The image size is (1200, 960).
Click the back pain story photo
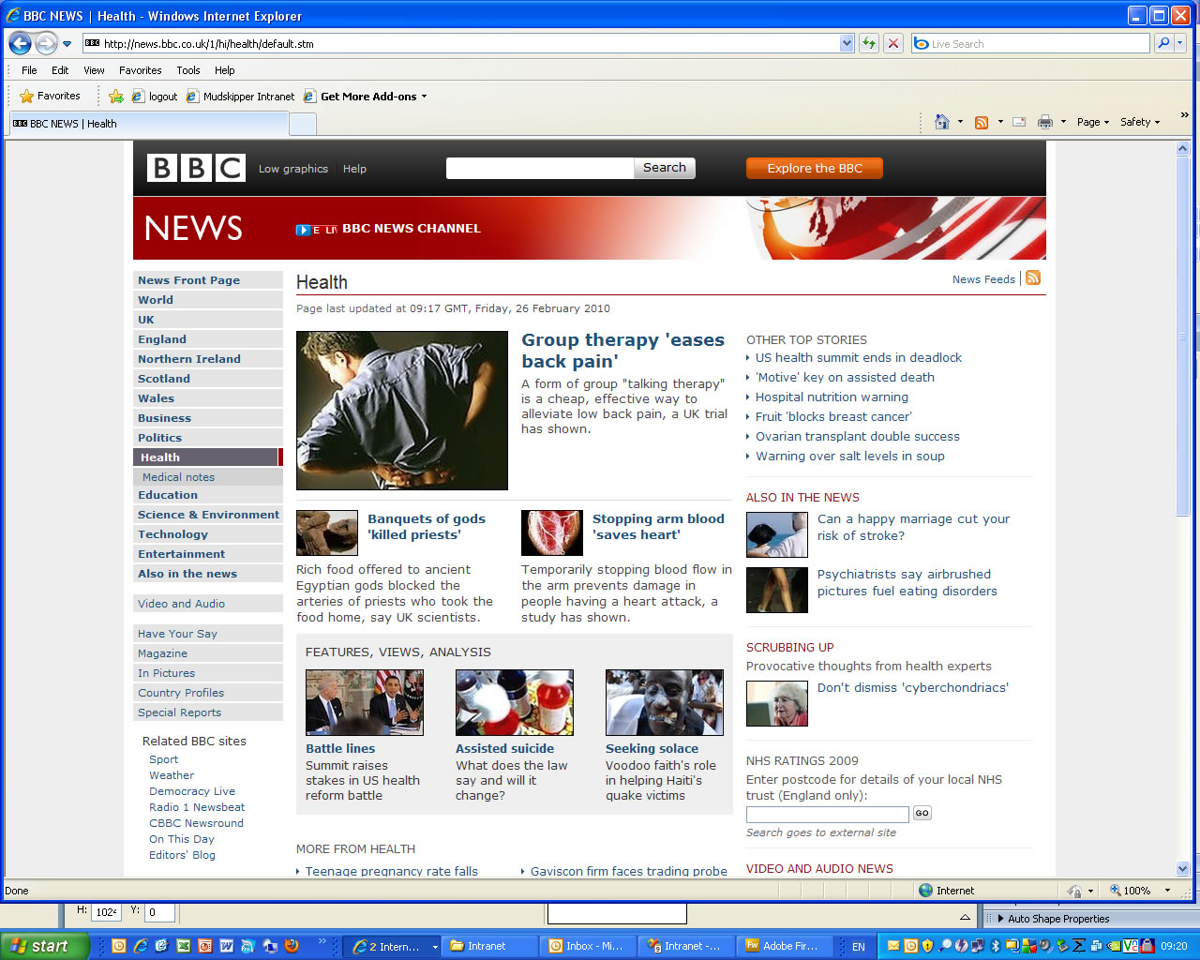pos(402,411)
